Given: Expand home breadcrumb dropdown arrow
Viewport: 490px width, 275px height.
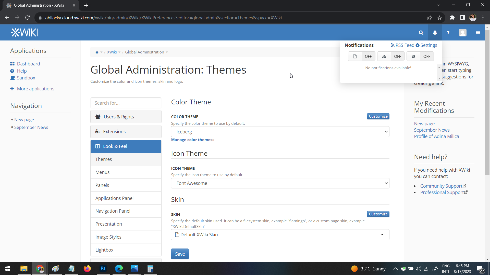Looking at the screenshot, I should tap(102, 52).
